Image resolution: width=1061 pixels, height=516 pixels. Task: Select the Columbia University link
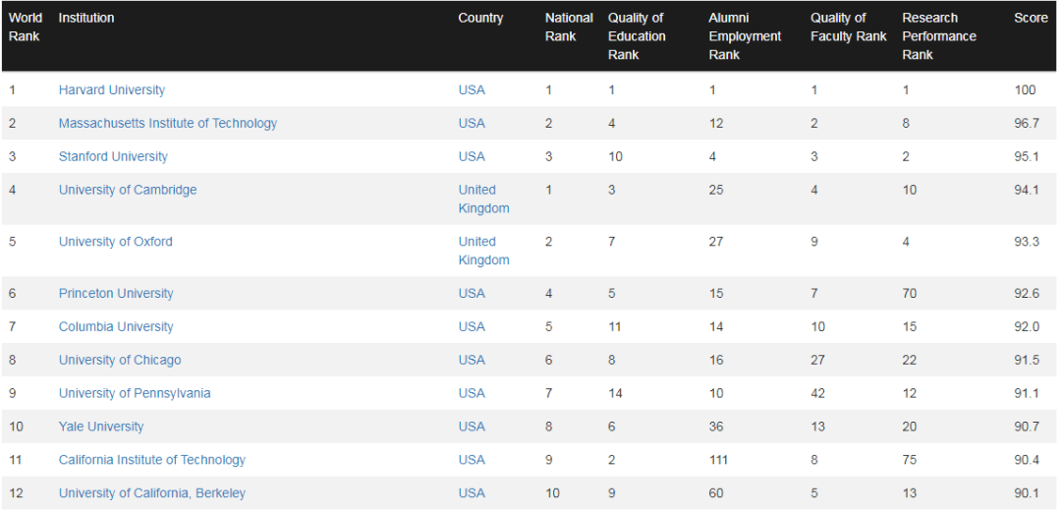point(116,326)
